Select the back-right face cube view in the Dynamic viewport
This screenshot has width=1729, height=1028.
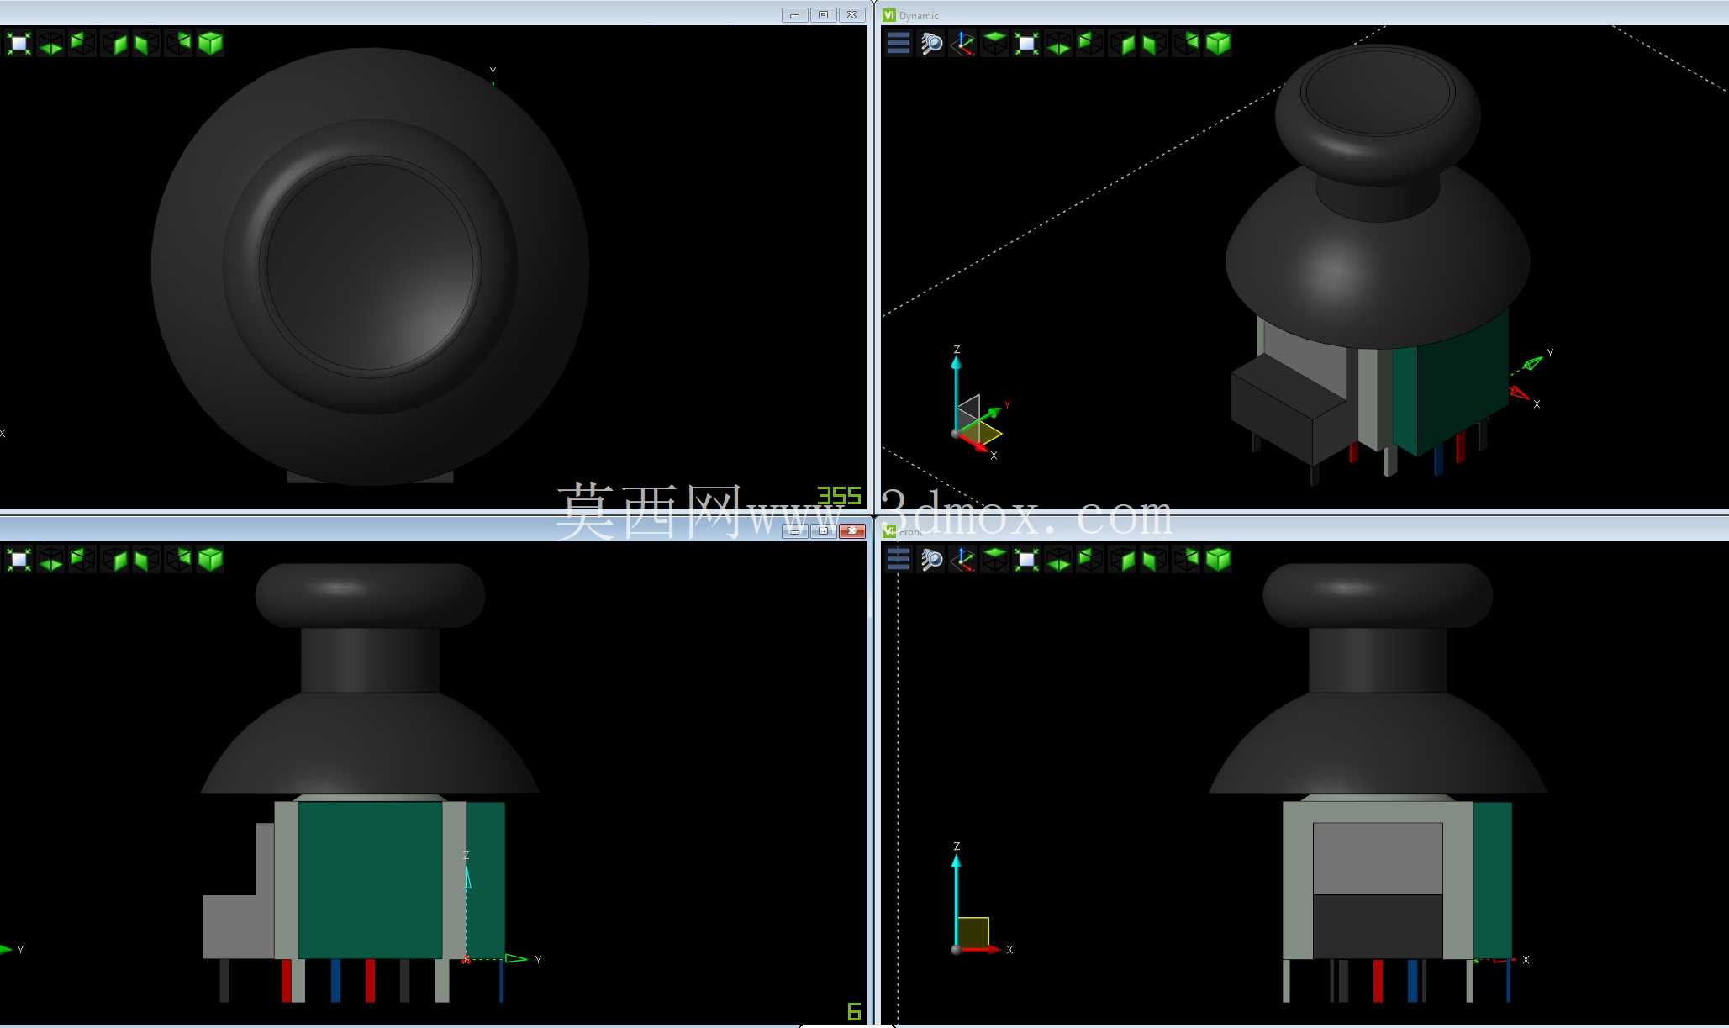click(1186, 44)
